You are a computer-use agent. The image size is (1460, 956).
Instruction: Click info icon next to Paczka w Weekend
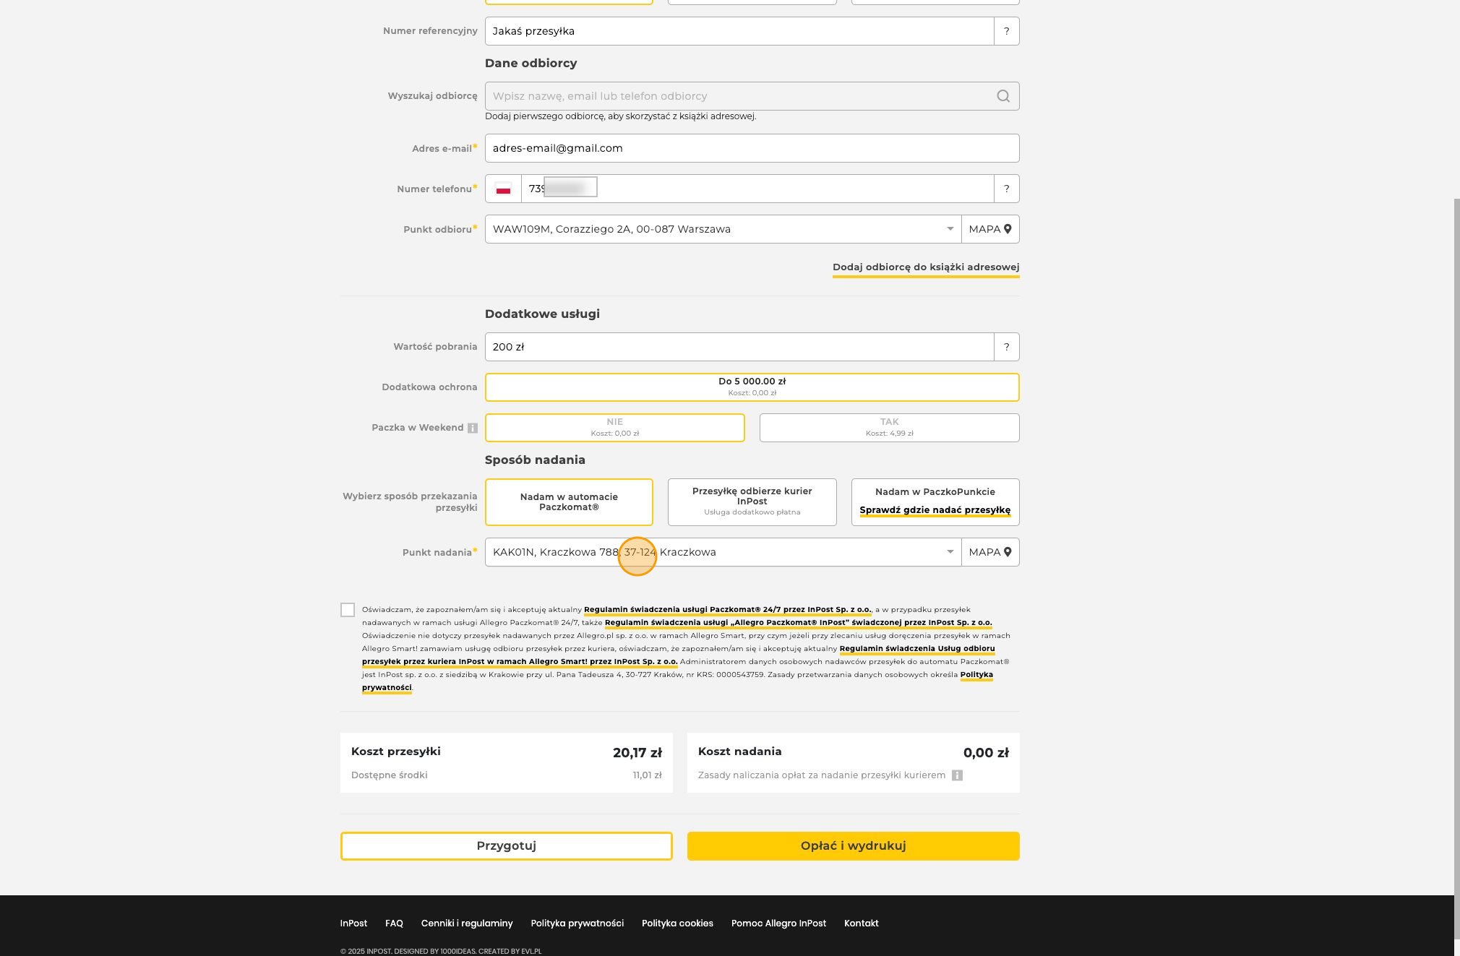pos(473,428)
